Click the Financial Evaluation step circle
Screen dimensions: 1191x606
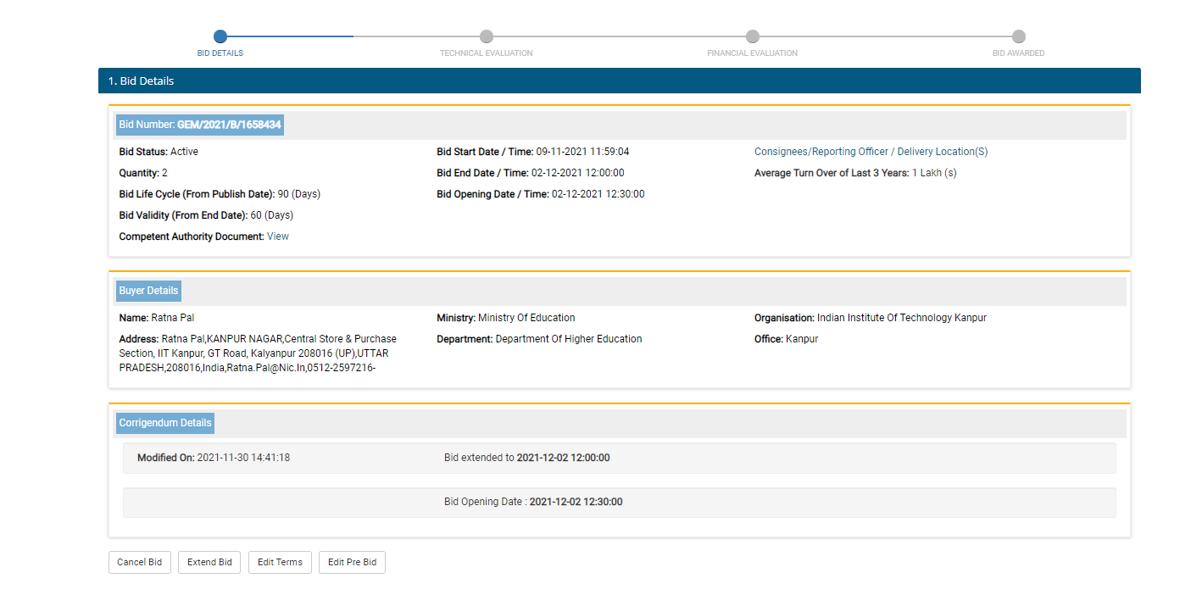(x=753, y=36)
